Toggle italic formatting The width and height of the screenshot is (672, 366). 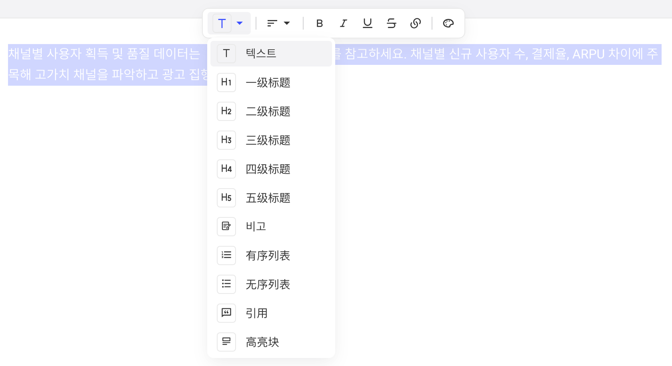click(x=343, y=23)
